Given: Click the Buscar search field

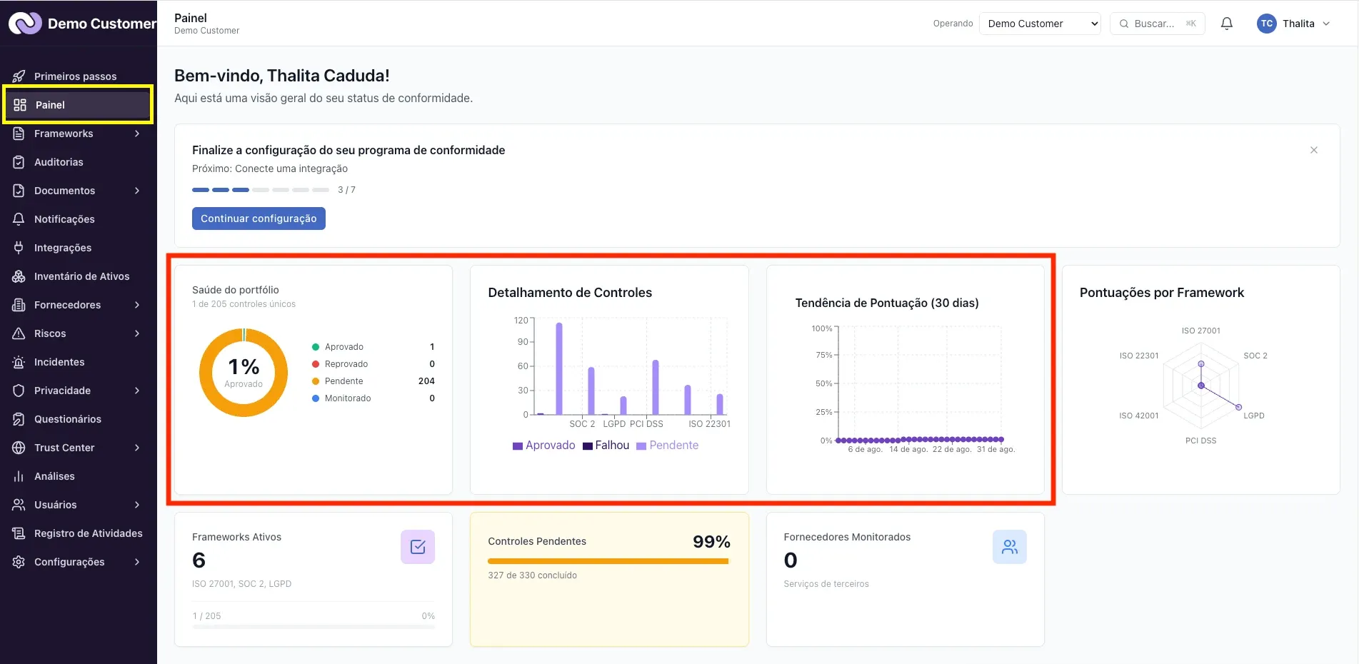Looking at the screenshot, I should [1157, 24].
